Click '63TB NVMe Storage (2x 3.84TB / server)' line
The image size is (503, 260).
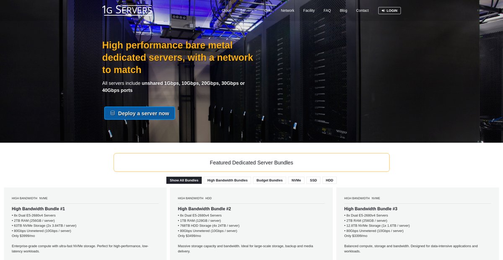pos(44,226)
